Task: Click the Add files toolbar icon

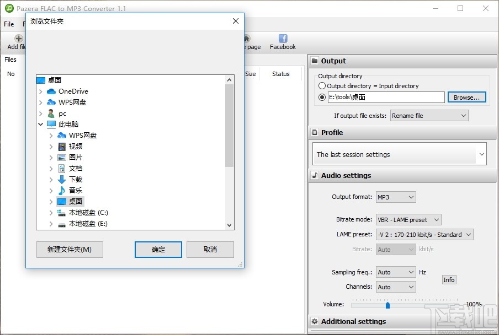Action: (x=18, y=39)
